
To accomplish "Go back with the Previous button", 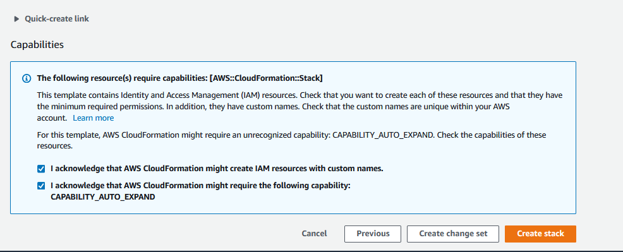I will pyautogui.click(x=373, y=234).
